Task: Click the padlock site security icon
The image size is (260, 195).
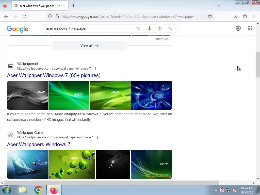Action: pyautogui.click(x=57, y=17)
